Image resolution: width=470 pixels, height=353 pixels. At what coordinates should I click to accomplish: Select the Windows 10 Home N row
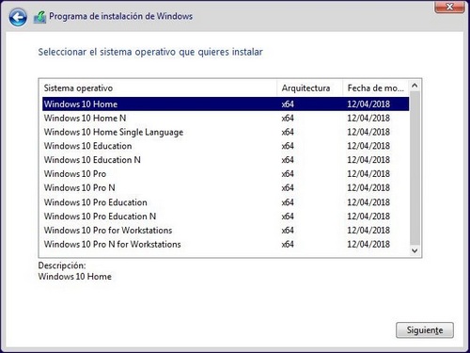click(x=226, y=119)
